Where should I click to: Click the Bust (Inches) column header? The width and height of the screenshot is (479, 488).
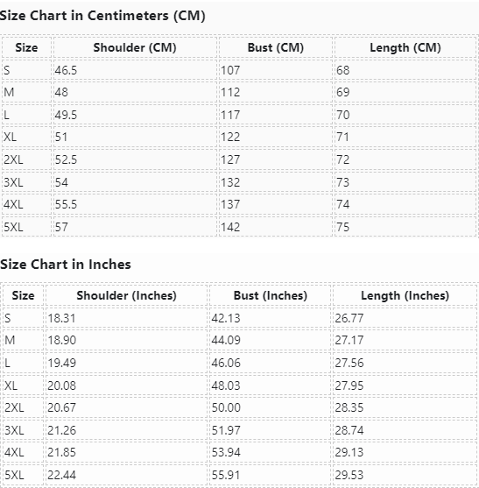tap(271, 295)
